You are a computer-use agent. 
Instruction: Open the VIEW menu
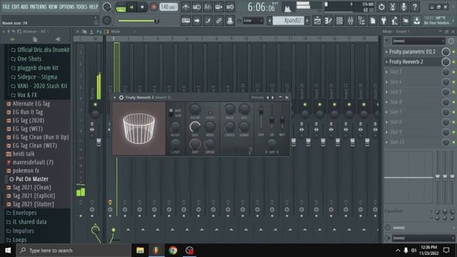point(52,6)
